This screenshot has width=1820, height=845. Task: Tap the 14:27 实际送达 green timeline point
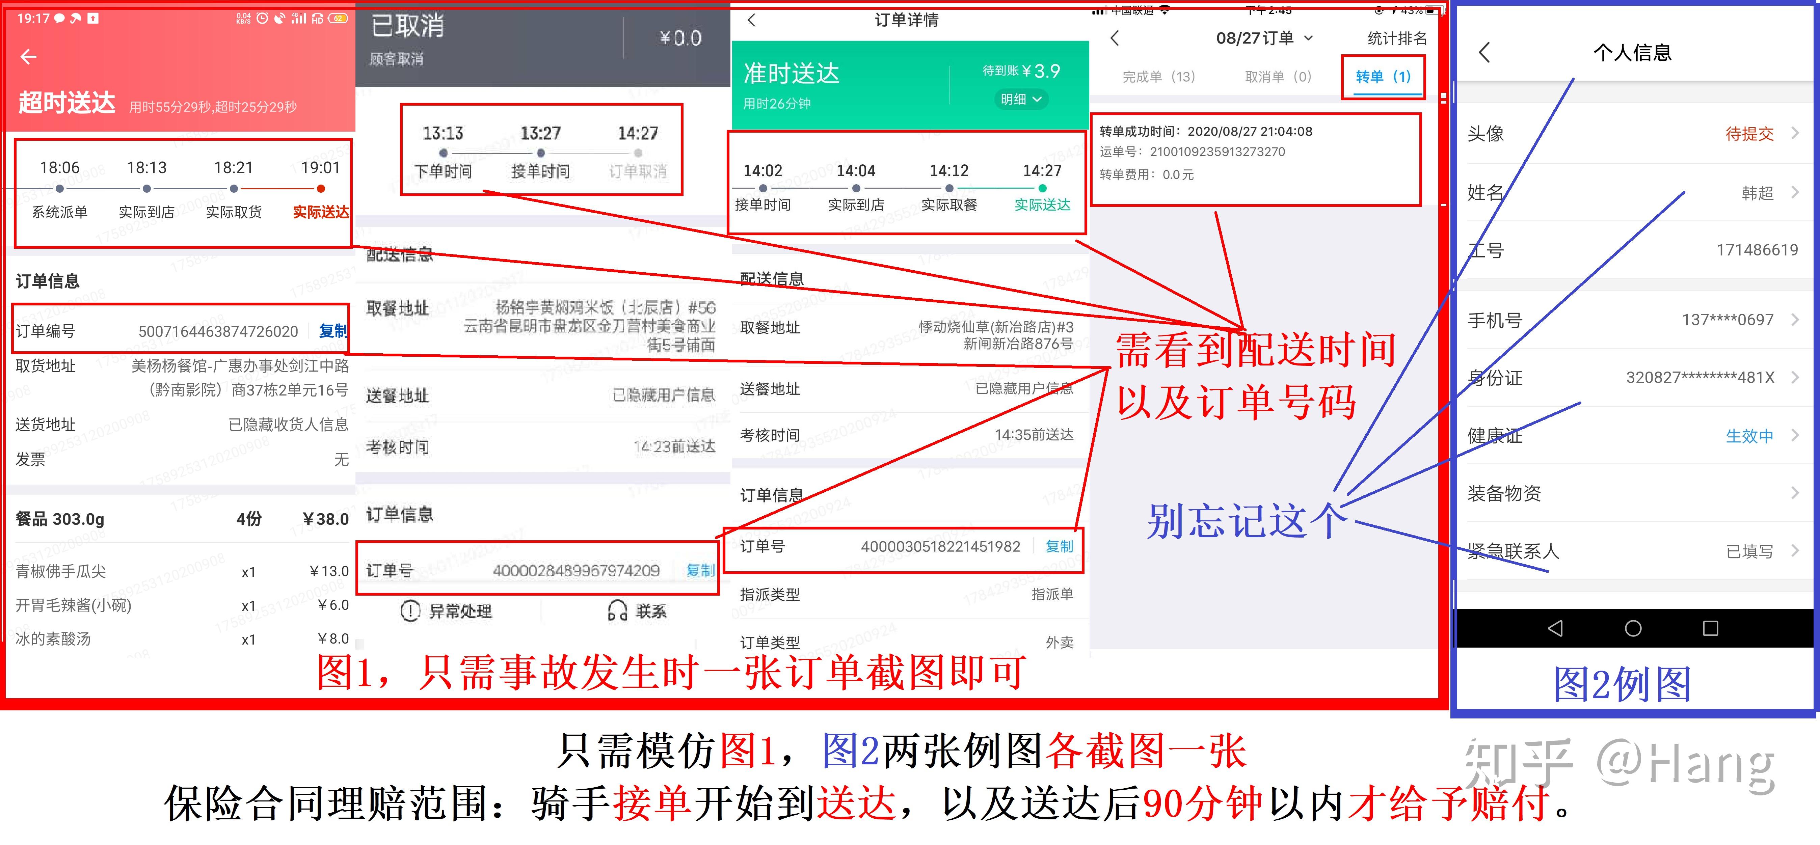point(1042,188)
